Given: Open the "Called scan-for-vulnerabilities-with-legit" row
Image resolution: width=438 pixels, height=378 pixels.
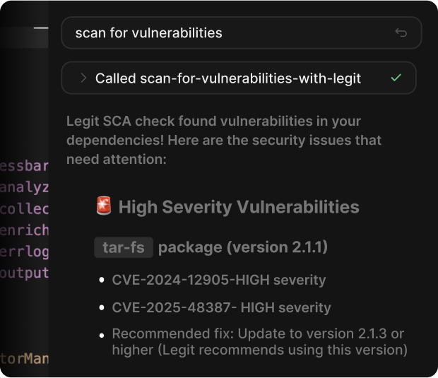Looking at the screenshot, I should click(227, 78).
